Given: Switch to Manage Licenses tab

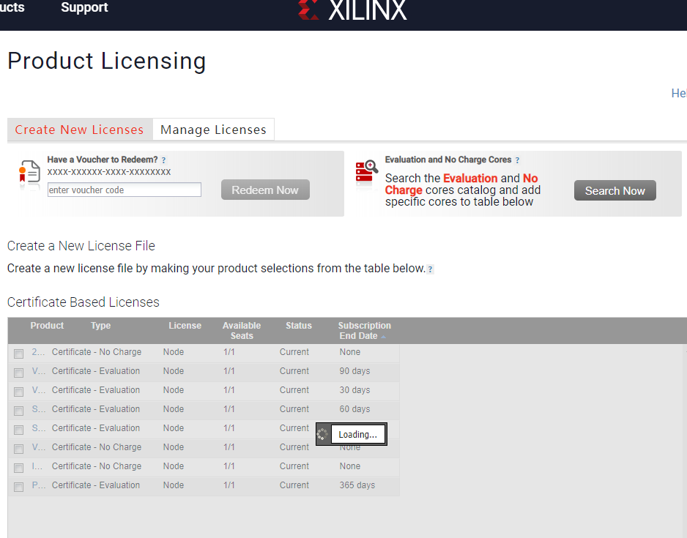Looking at the screenshot, I should [x=213, y=130].
